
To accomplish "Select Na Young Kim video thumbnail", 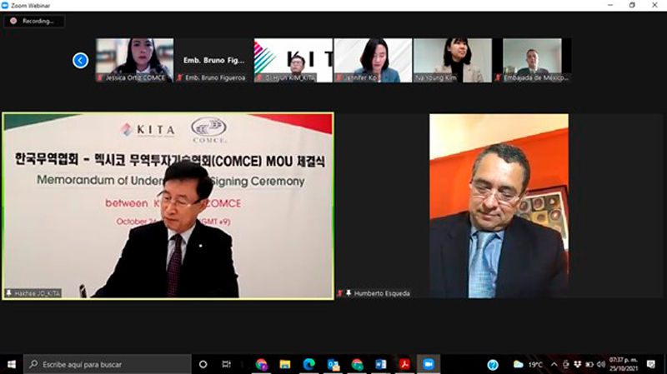I will click(x=452, y=60).
